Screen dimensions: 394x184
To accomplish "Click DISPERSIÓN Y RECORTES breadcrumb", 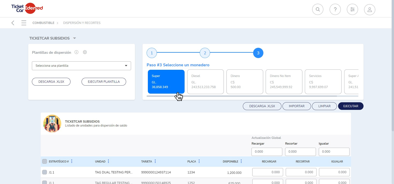I will tap(82, 23).
